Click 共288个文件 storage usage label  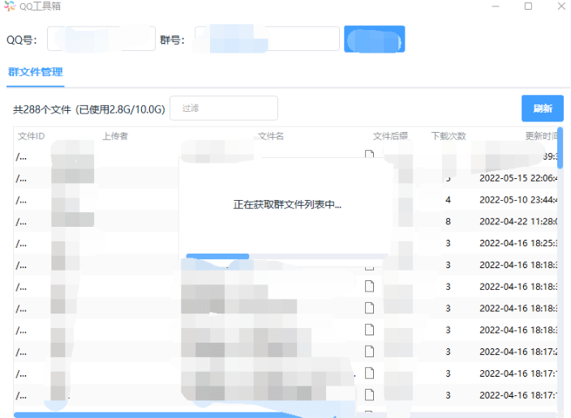pos(89,109)
